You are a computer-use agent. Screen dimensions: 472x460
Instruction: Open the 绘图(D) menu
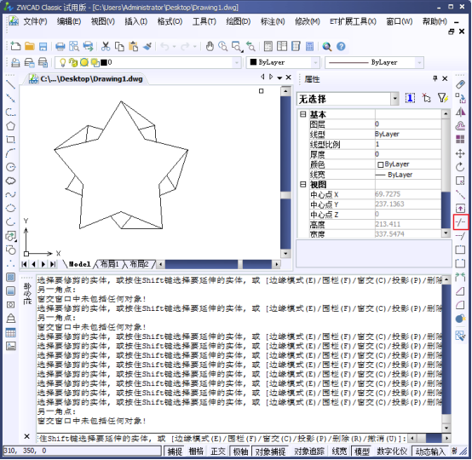(238, 21)
